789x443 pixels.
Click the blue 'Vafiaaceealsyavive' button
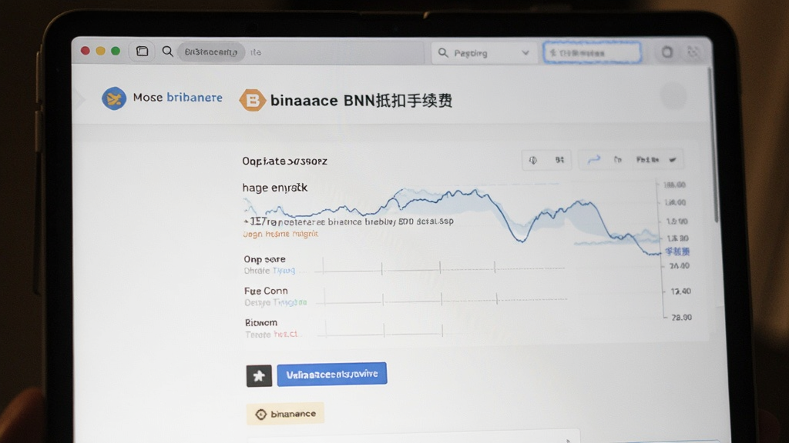tap(332, 375)
